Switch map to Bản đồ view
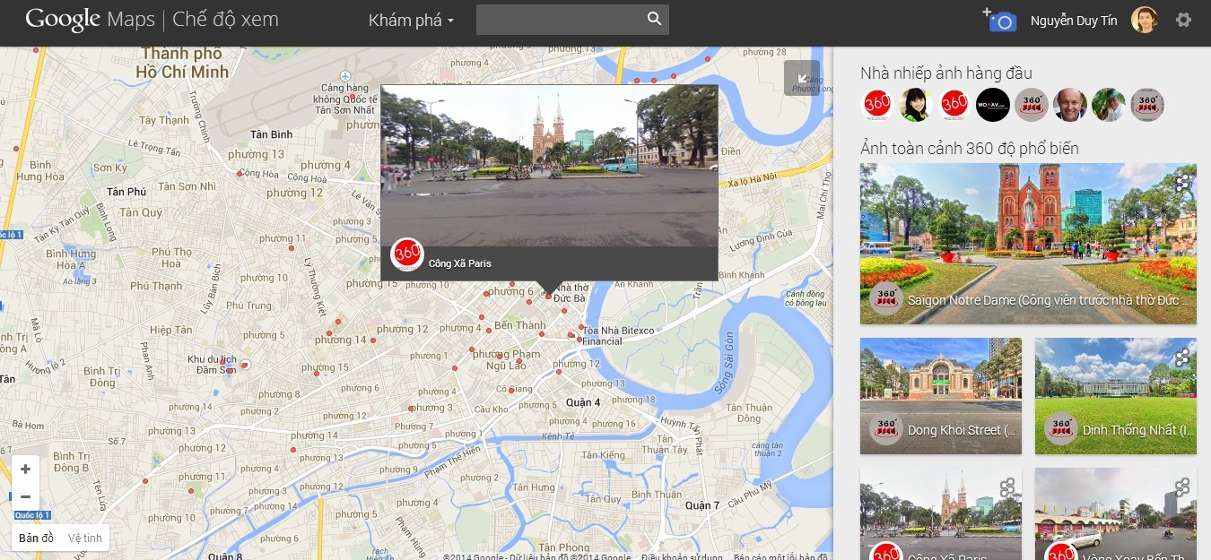 (x=37, y=538)
